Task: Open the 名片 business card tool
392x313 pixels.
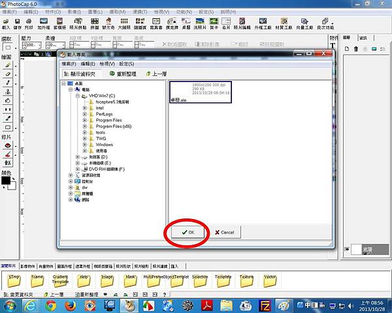Action: tap(226, 23)
